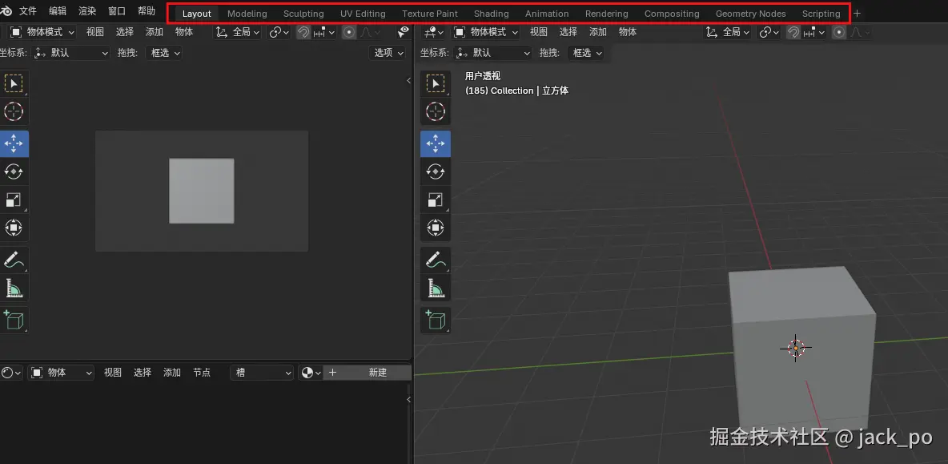948x464 pixels.
Task: Select the Layout workspace tab
Action: (196, 14)
